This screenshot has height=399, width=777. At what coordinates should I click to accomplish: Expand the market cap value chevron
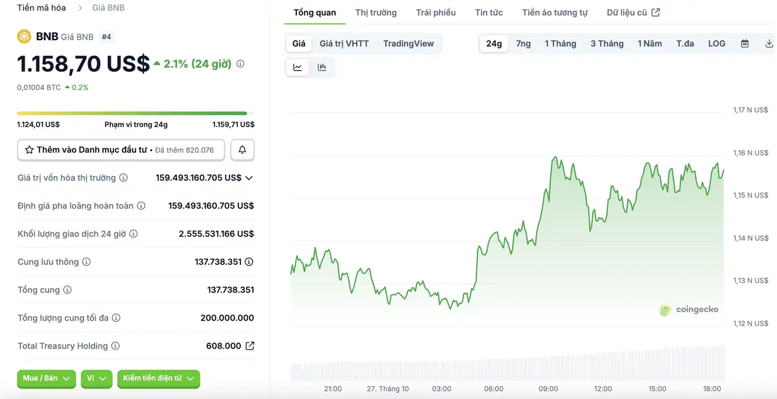point(249,177)
